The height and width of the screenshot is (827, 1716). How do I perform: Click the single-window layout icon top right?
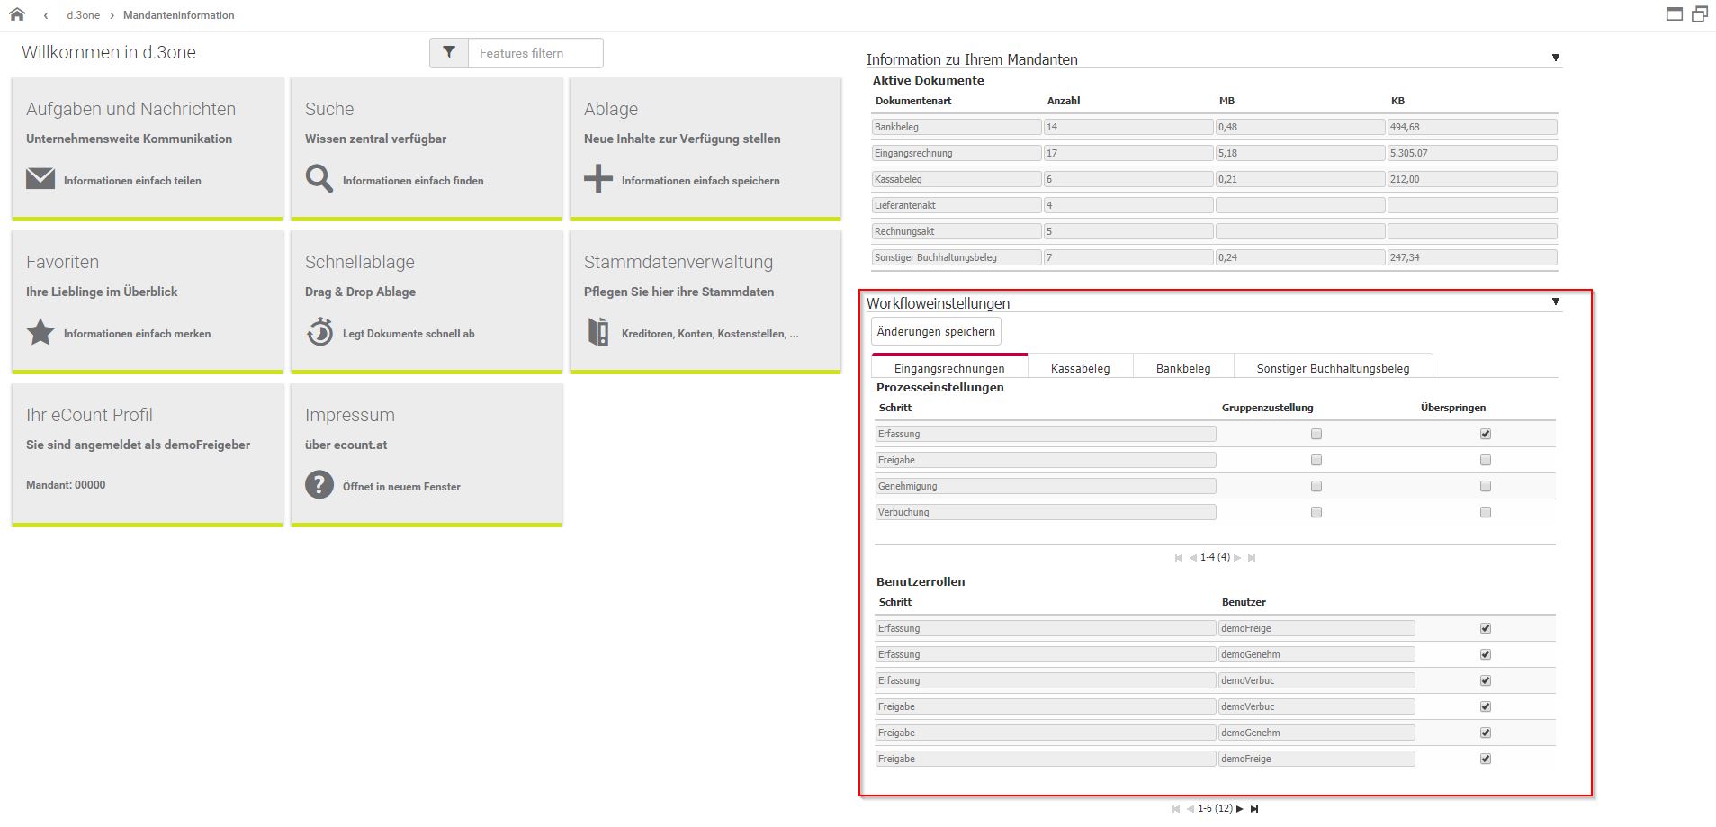coord(1675,14)
